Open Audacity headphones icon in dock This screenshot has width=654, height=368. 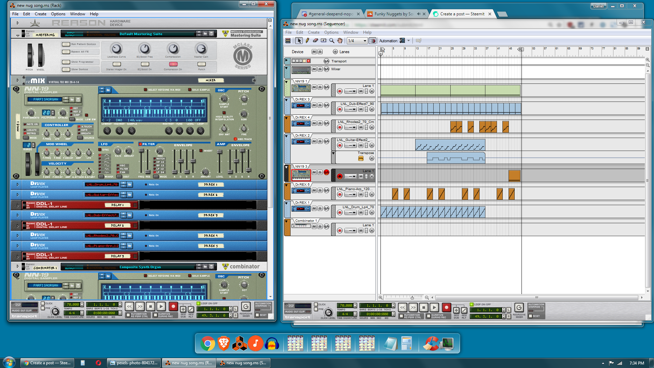pyautogui.click(x=271, y=343)
